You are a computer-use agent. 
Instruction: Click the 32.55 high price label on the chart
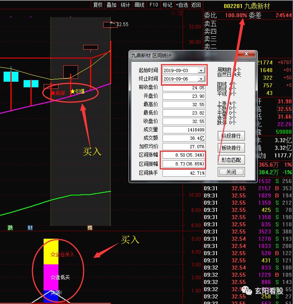(x=122, y=24)
